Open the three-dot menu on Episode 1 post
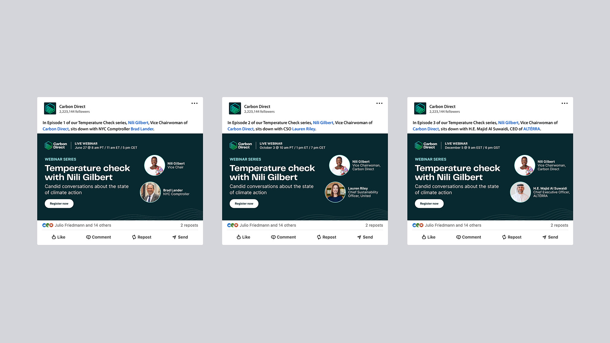610x343 pixels. (x=194, y=103)
